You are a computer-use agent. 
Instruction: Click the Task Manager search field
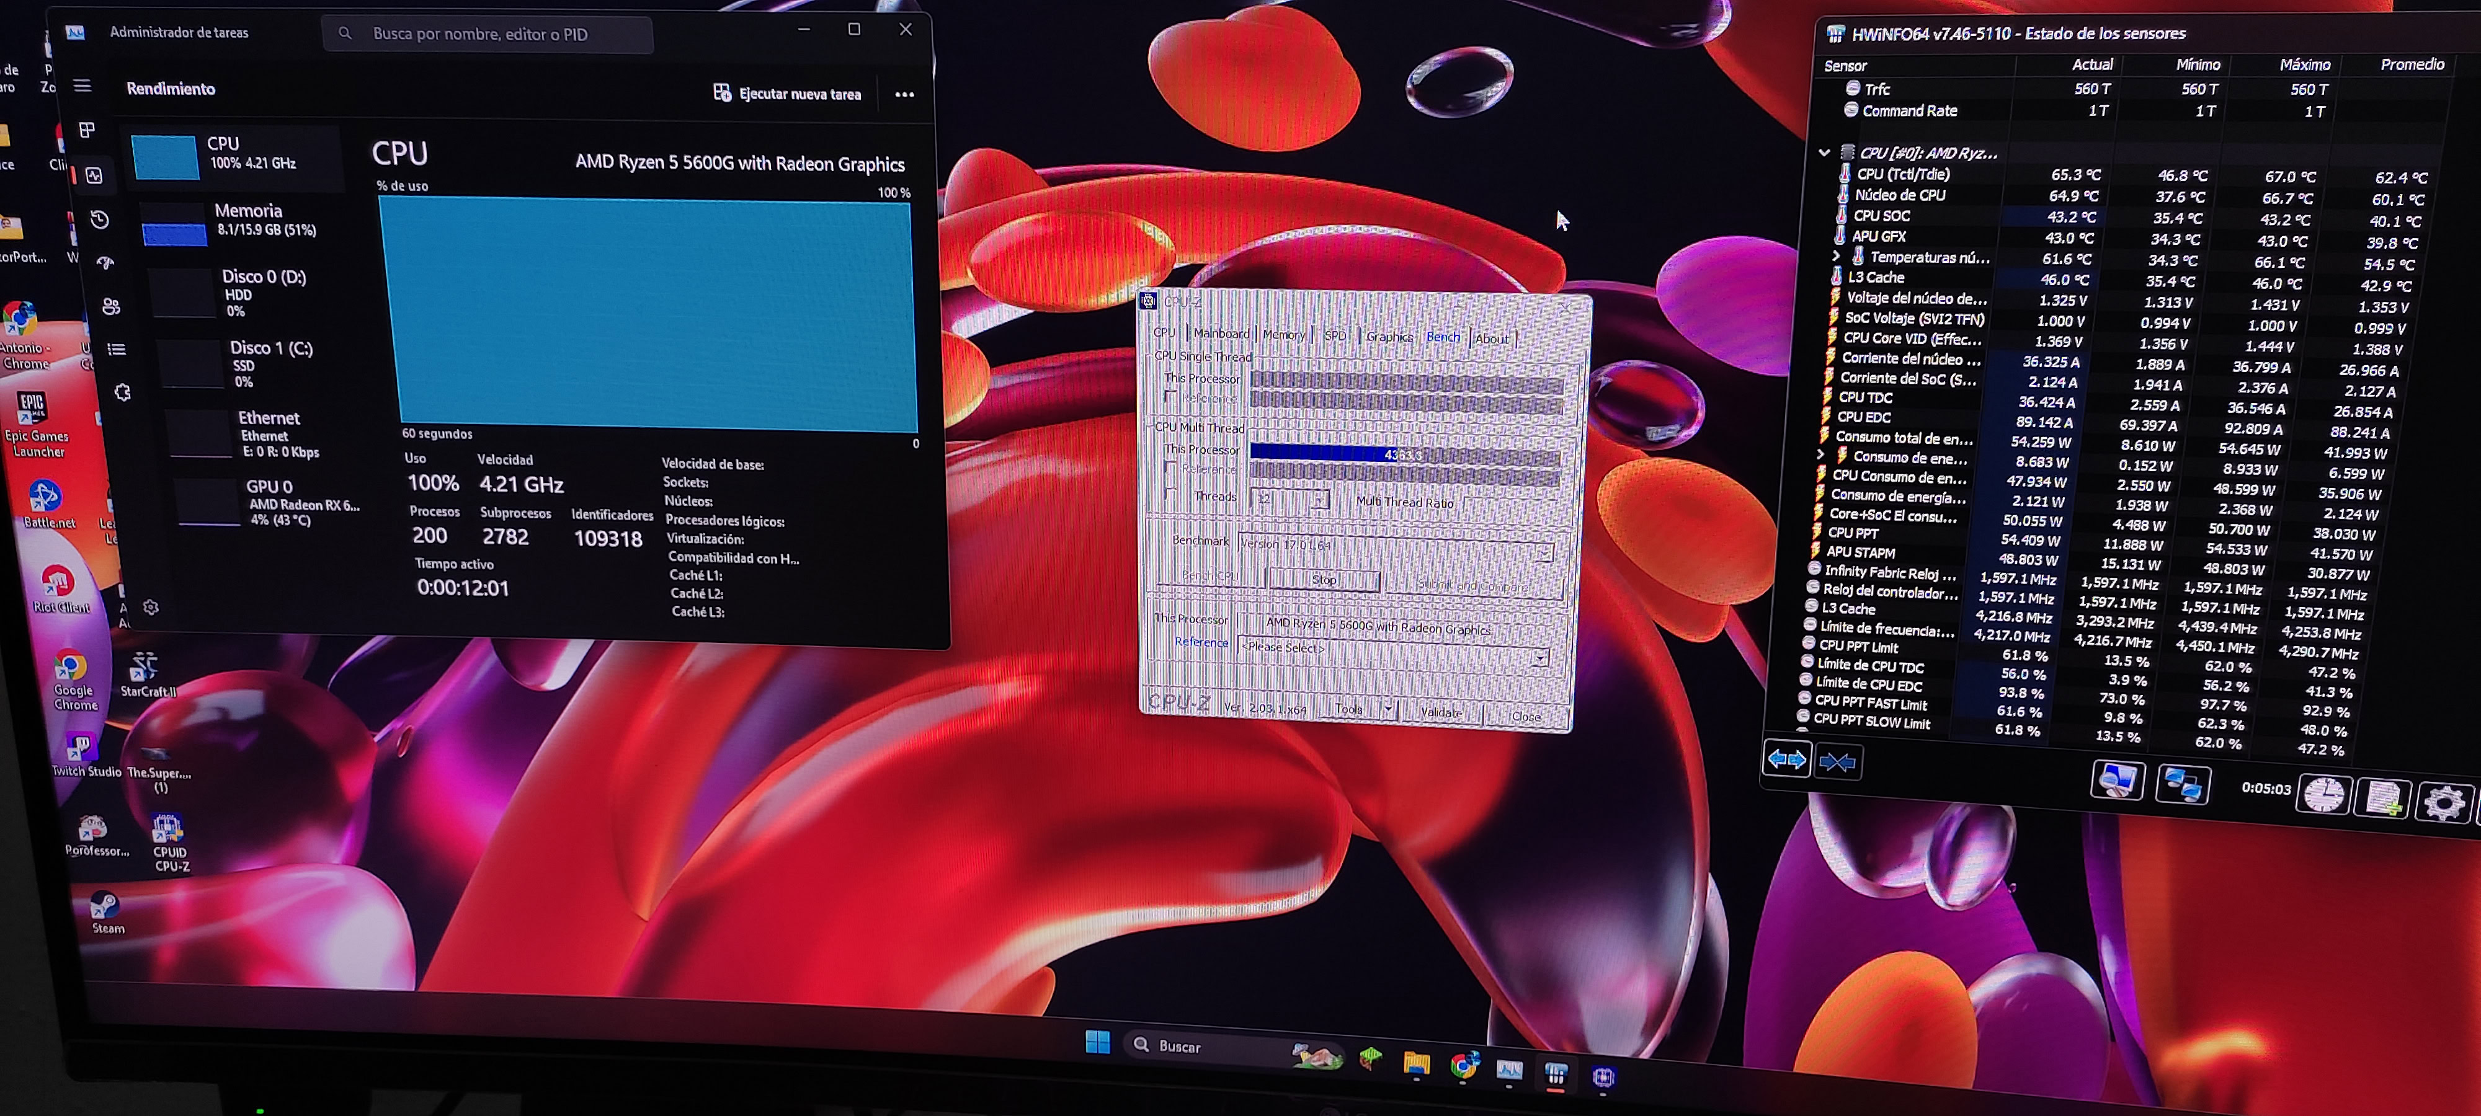[x=488, y=33]
